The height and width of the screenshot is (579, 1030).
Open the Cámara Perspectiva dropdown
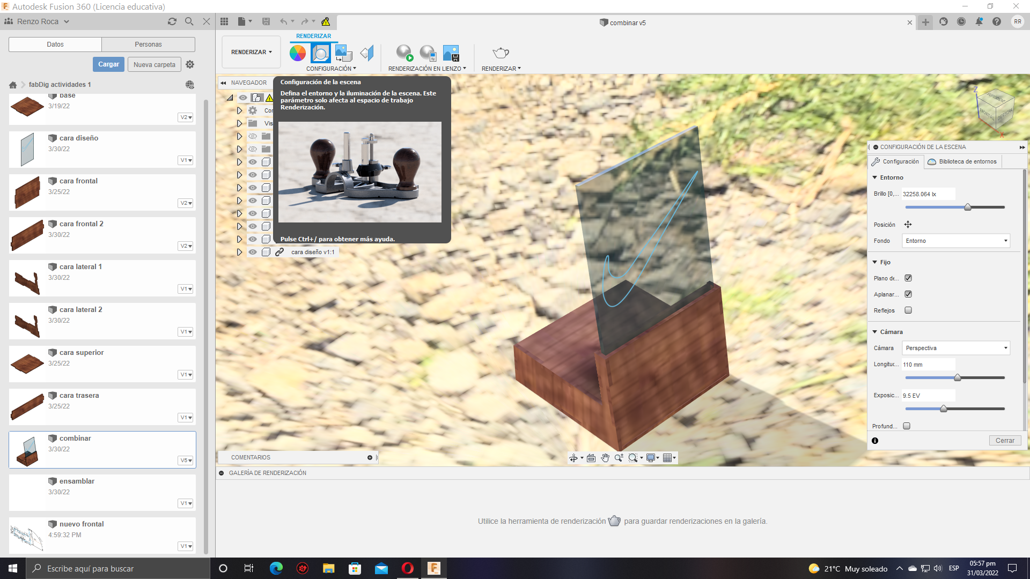click(x=955, y=348)
